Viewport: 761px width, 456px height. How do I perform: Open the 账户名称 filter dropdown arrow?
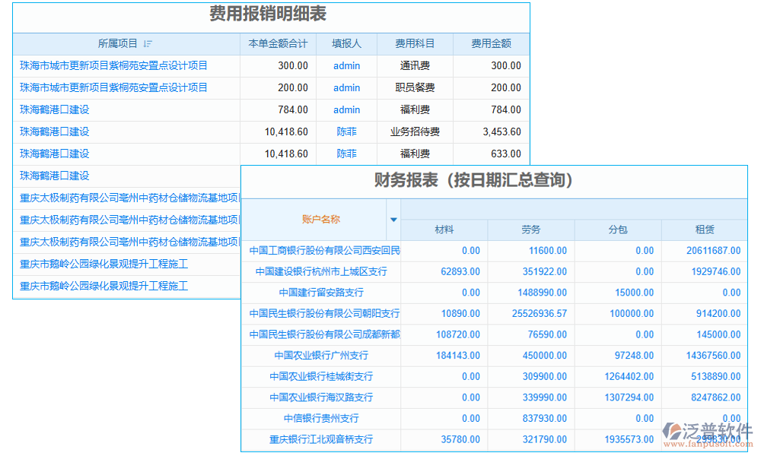click(394, 219)
